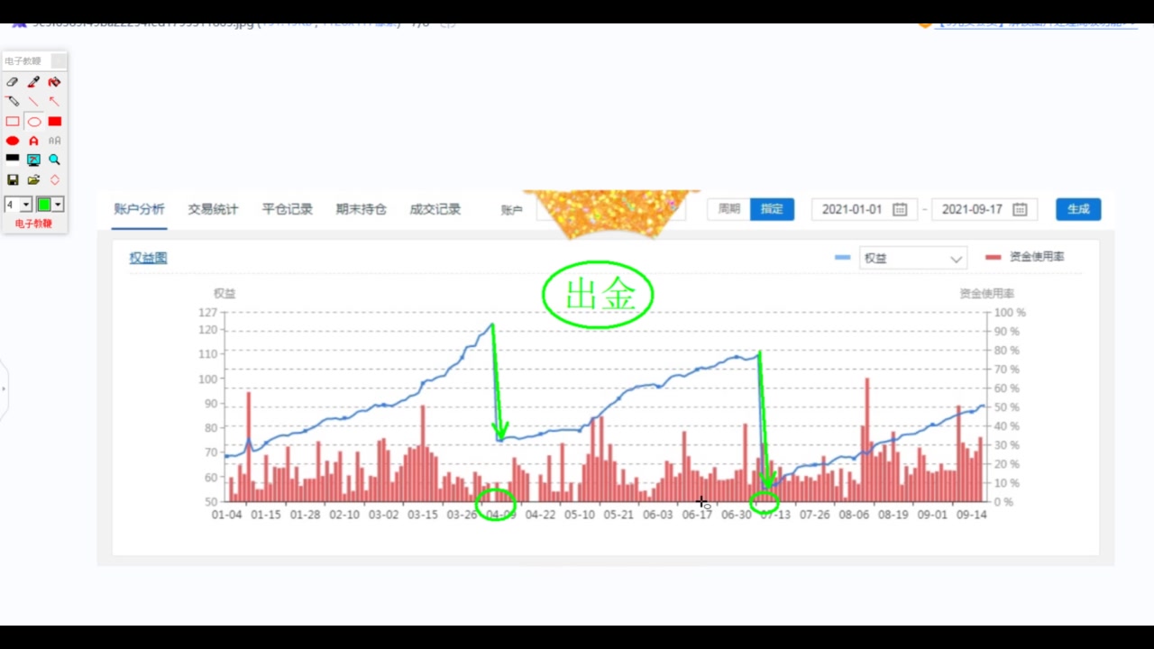Click the 100 % right axis label

click(1010, 313)
